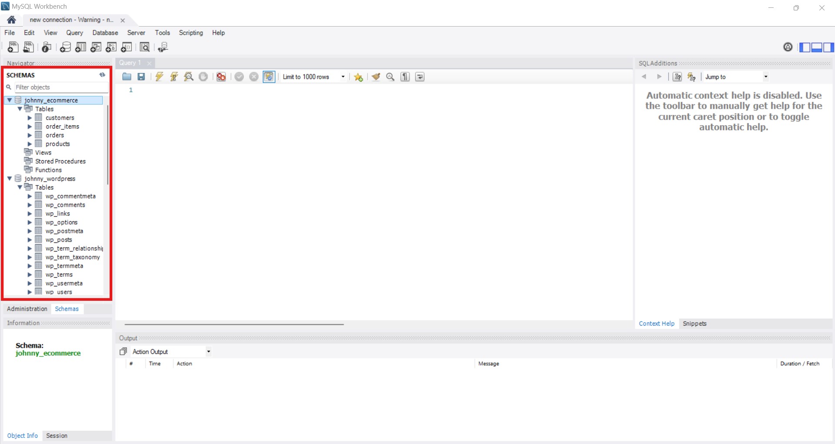Click the beautify query broom icon

coord(376,77)
